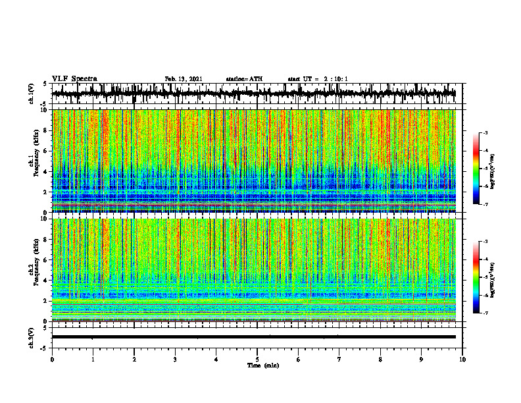Click the "VLF Spectra" plot title
521x403 pixels.
(x=74, y=79)
